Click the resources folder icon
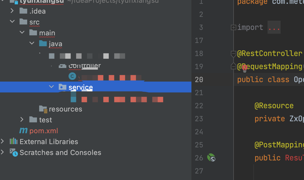Image resolution: width=304 pixels, height=180 pixels. pos(43,109)
